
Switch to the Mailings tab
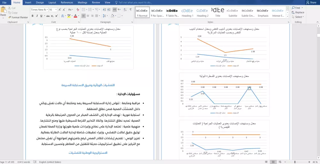83,3
